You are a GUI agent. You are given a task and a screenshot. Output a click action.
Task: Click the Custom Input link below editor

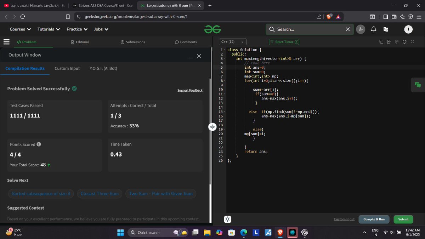pyautogui.click(x=344, y=219)
